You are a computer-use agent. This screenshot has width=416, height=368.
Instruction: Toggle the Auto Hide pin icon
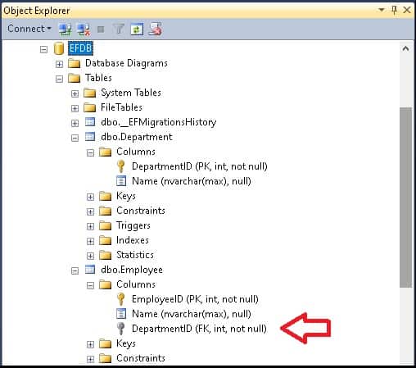click(x=394, y=10)
